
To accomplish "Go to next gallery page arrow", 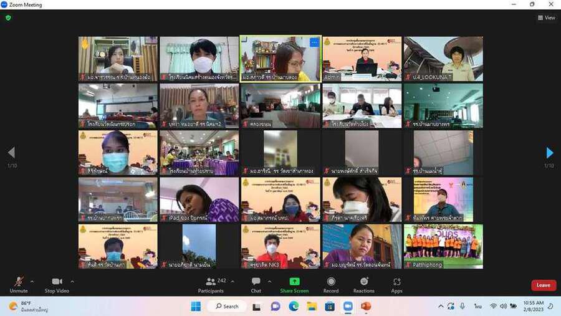I will click(549, 153).
